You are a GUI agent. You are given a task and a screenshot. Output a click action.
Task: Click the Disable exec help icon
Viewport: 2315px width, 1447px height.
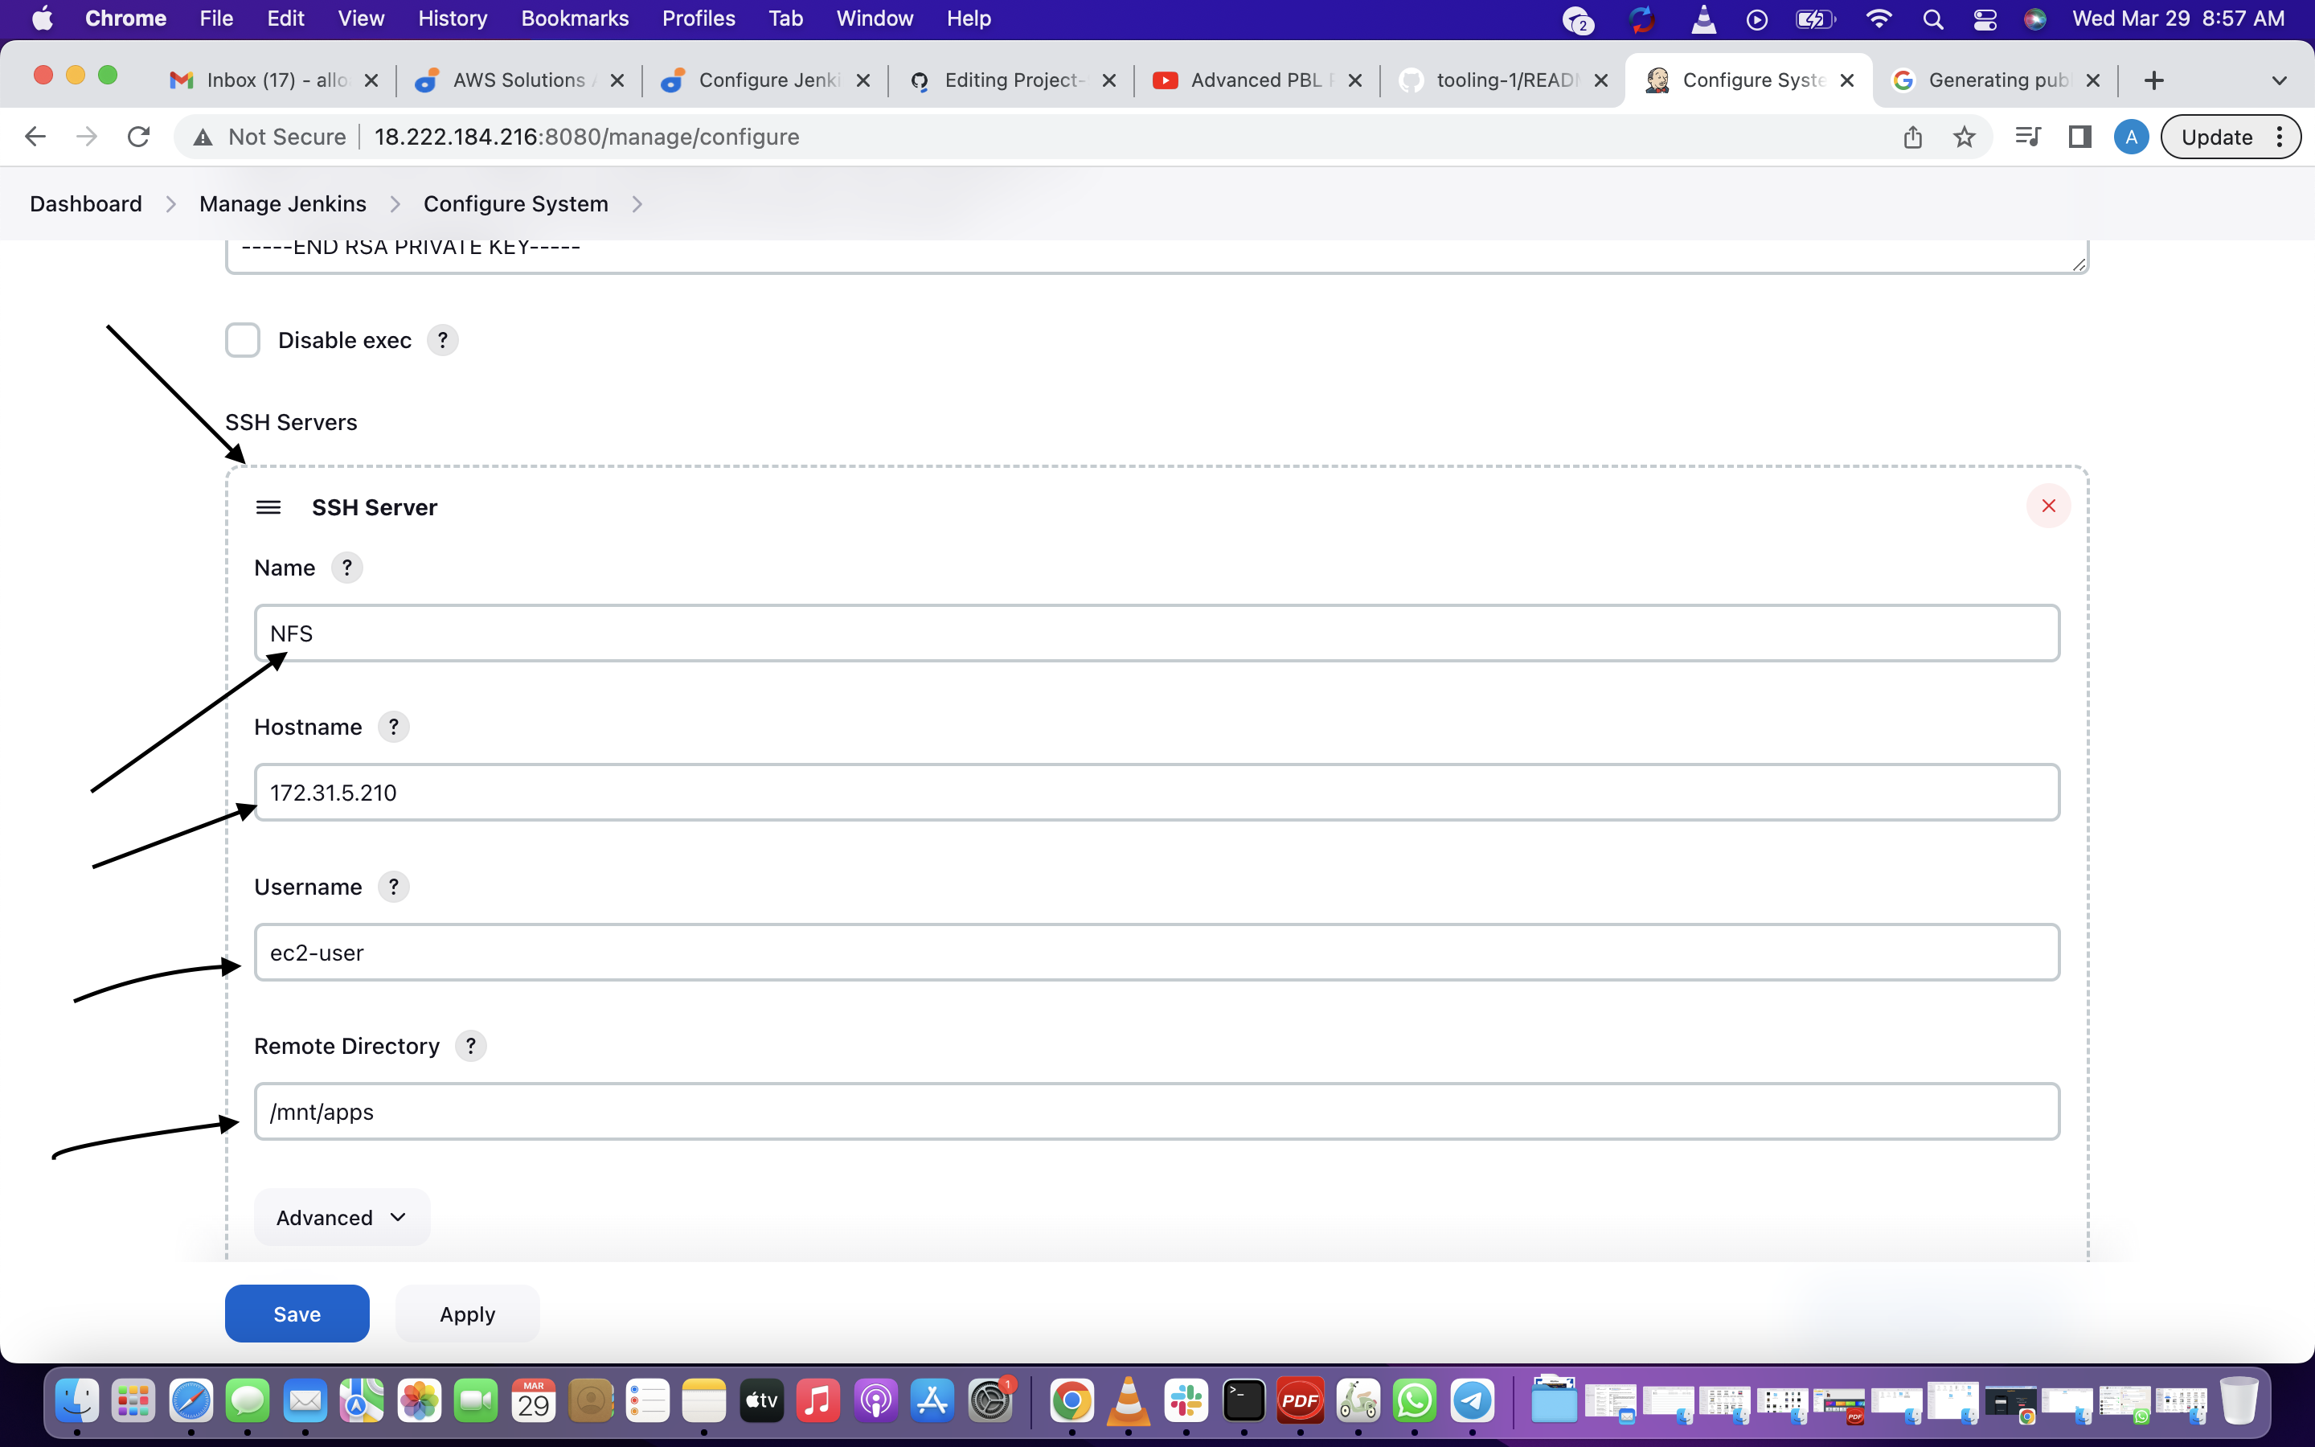[442, 341]
